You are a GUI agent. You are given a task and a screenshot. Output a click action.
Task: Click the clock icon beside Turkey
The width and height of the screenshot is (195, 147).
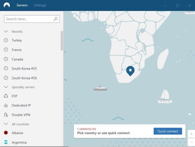(6, 40)
